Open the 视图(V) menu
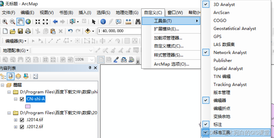The height and width of the screenshot is (138, 274). [47, 13]
